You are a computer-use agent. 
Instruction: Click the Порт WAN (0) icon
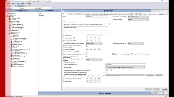click(x=12, y=50)
